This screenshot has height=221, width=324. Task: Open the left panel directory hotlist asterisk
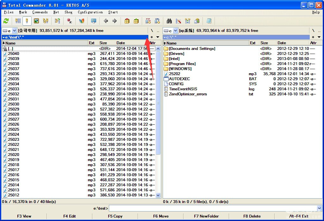[x=152, y=37]
